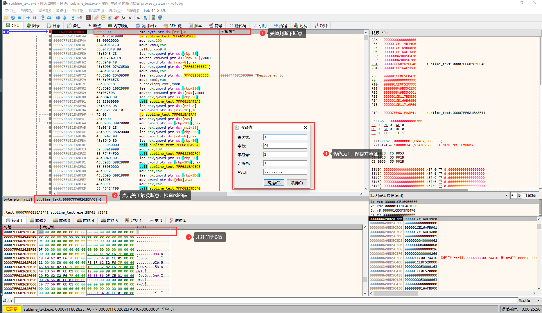Screen dimensions: 542x313
Task: Open the 文件(F) menu
Action: [10, 10]
